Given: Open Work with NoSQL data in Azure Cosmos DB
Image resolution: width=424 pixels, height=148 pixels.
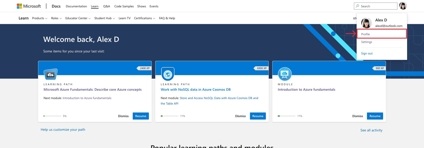Looking at the screenshot, I should pos(195,90).
